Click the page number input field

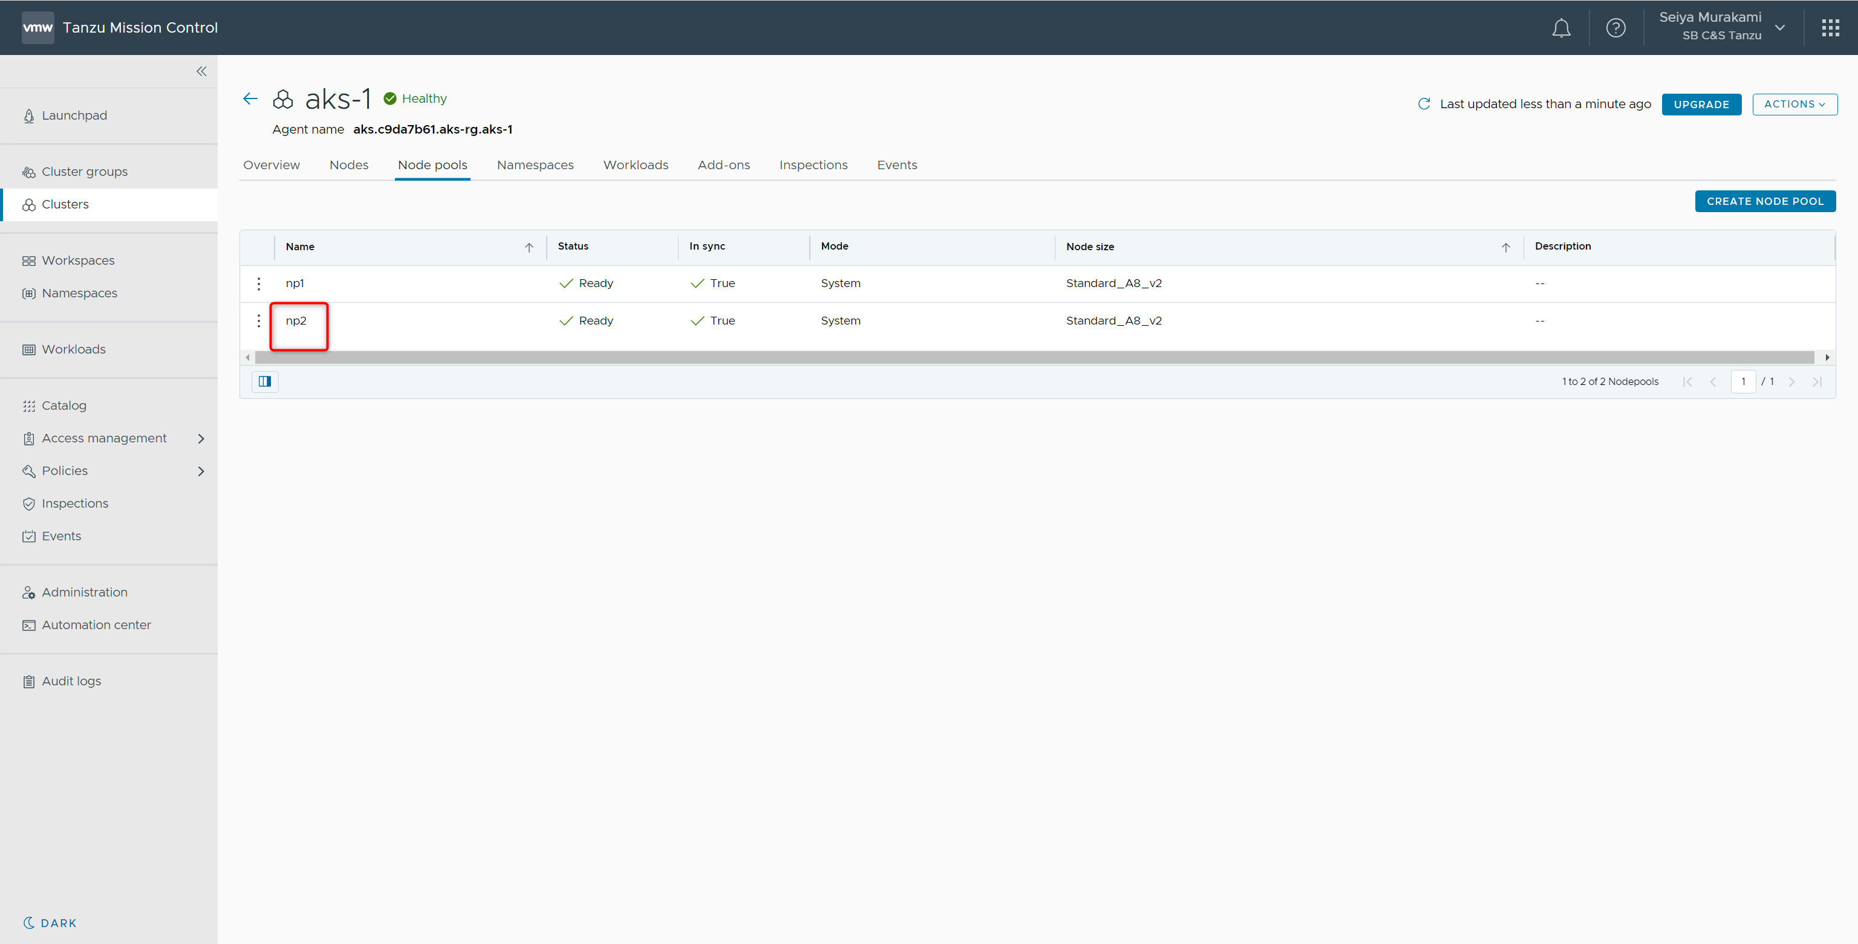1742,381
